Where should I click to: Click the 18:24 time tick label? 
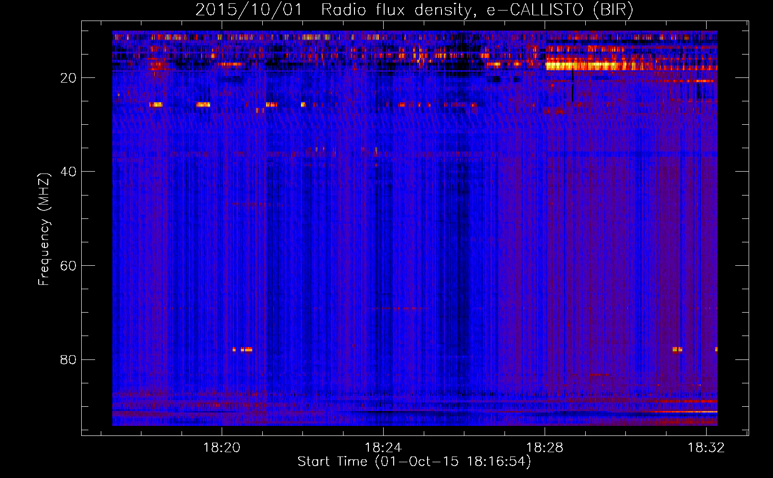pyautogui.click(x=383, y=447)
